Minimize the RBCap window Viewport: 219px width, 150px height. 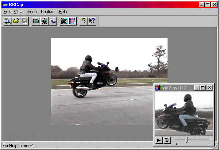(201, 5)
